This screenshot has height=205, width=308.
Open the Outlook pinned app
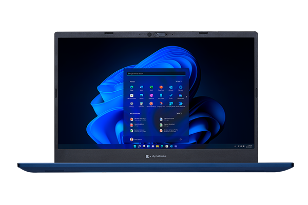[x=171, y=88]
